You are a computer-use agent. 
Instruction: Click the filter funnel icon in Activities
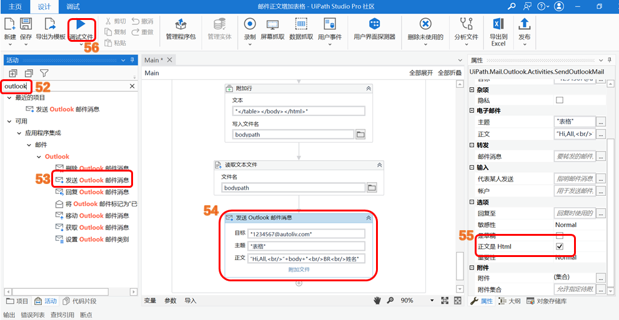coord(44,74)
